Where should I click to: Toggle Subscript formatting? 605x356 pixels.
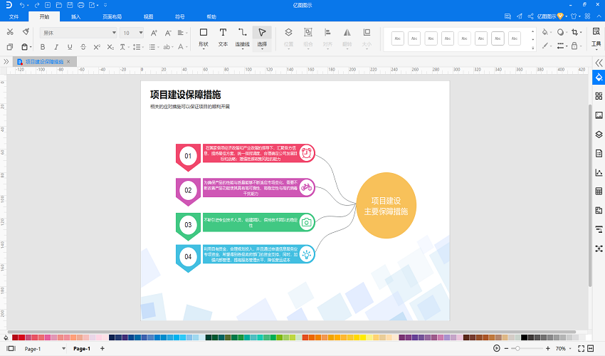click(110, 47)
